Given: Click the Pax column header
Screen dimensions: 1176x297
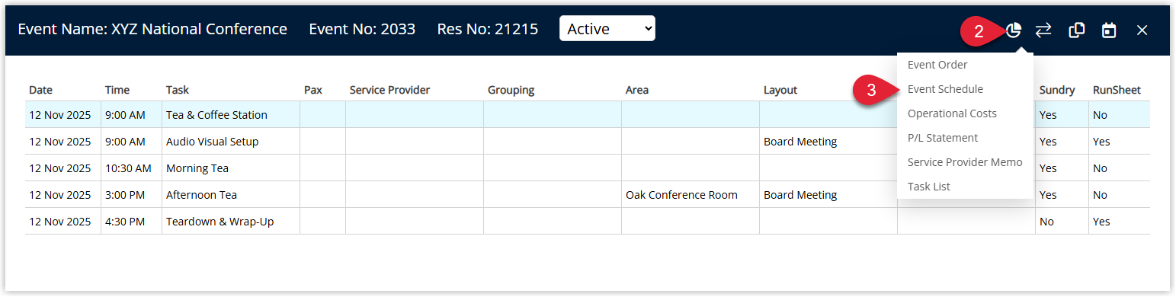Looking at the screenshot, I should (x=313, y=90).
